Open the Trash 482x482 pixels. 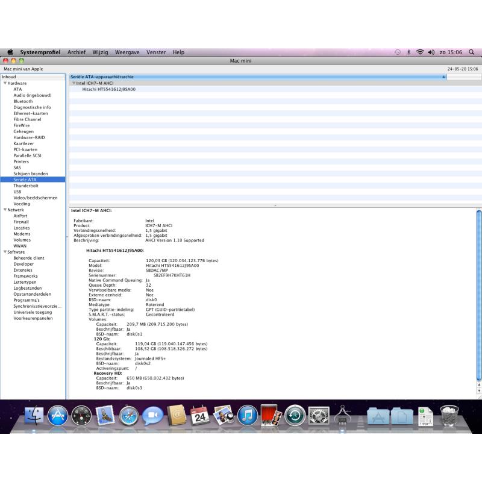(449, 415)
